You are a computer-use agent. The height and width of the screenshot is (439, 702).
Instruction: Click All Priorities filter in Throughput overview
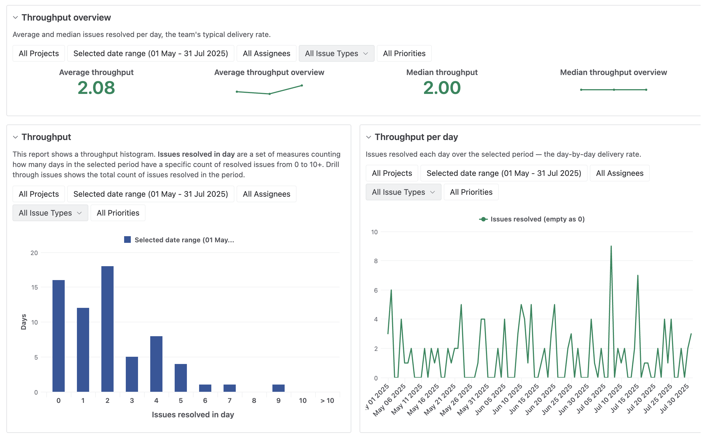click(x=404, y=53)
